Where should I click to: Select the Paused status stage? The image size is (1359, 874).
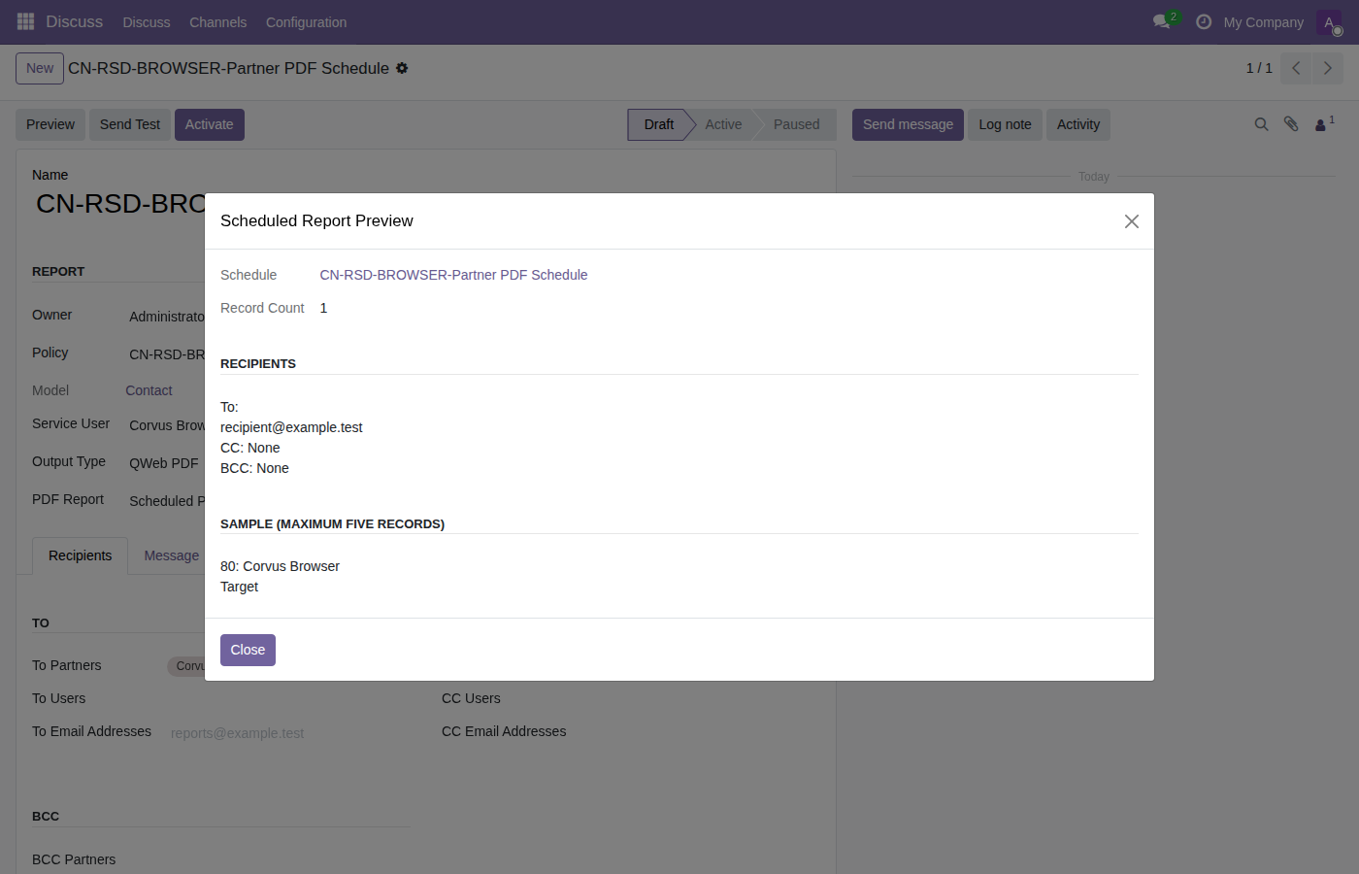tap(796, 124)
